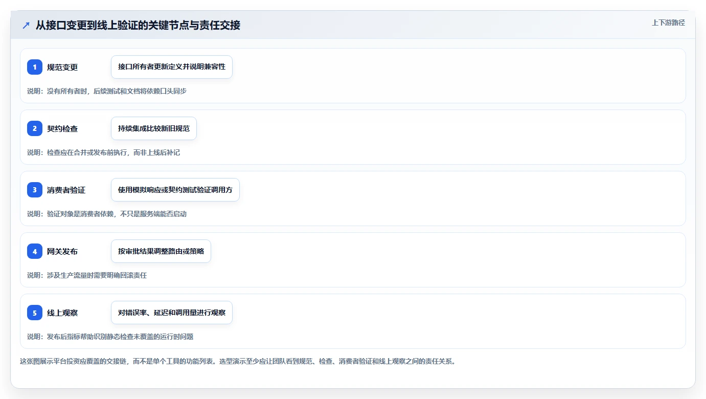Viewport: 706px width, 399px height.
Task: Select the 上下游路径 label
Action: click(668, 23)
